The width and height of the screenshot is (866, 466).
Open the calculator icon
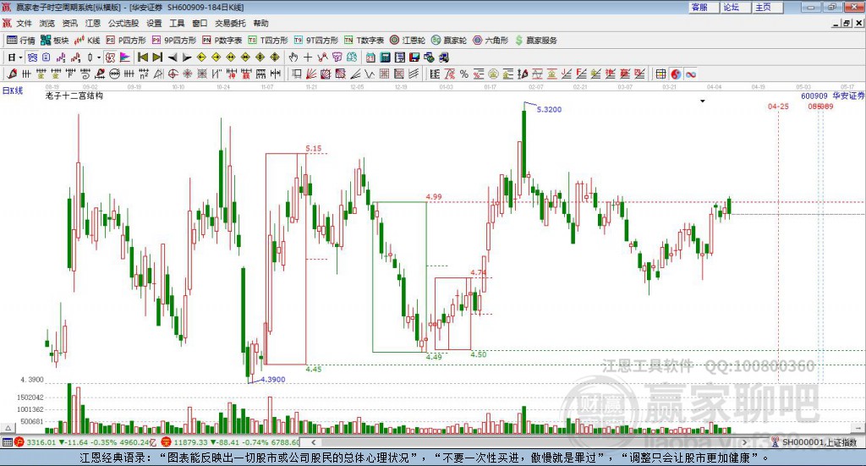[386, 58]
